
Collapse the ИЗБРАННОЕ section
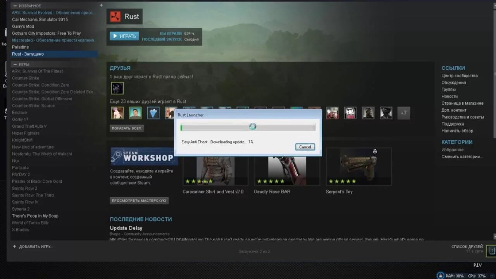coord(15,6)
